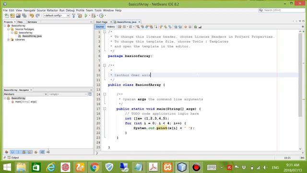307x173 pixels.
Task: Click the Stop Macro Recording icon
Action: (x=190, y=27)
